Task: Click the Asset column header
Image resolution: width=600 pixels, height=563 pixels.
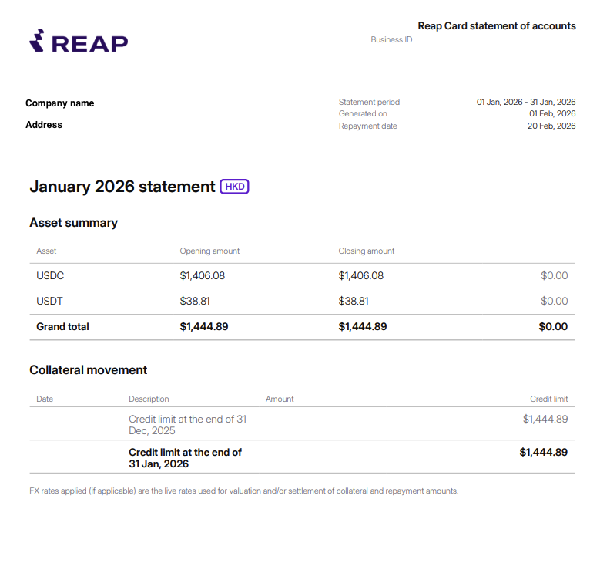Action: 46,251
